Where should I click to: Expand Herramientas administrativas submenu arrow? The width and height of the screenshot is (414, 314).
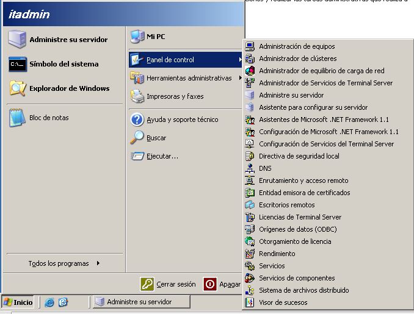[x=240, y=78]
